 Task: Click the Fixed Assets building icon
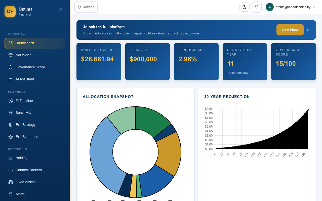click(10, 182)
